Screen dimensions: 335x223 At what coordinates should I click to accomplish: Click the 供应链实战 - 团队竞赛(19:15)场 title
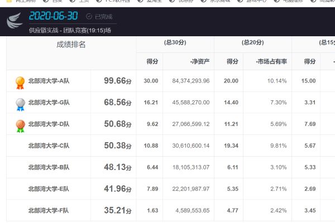70,30
